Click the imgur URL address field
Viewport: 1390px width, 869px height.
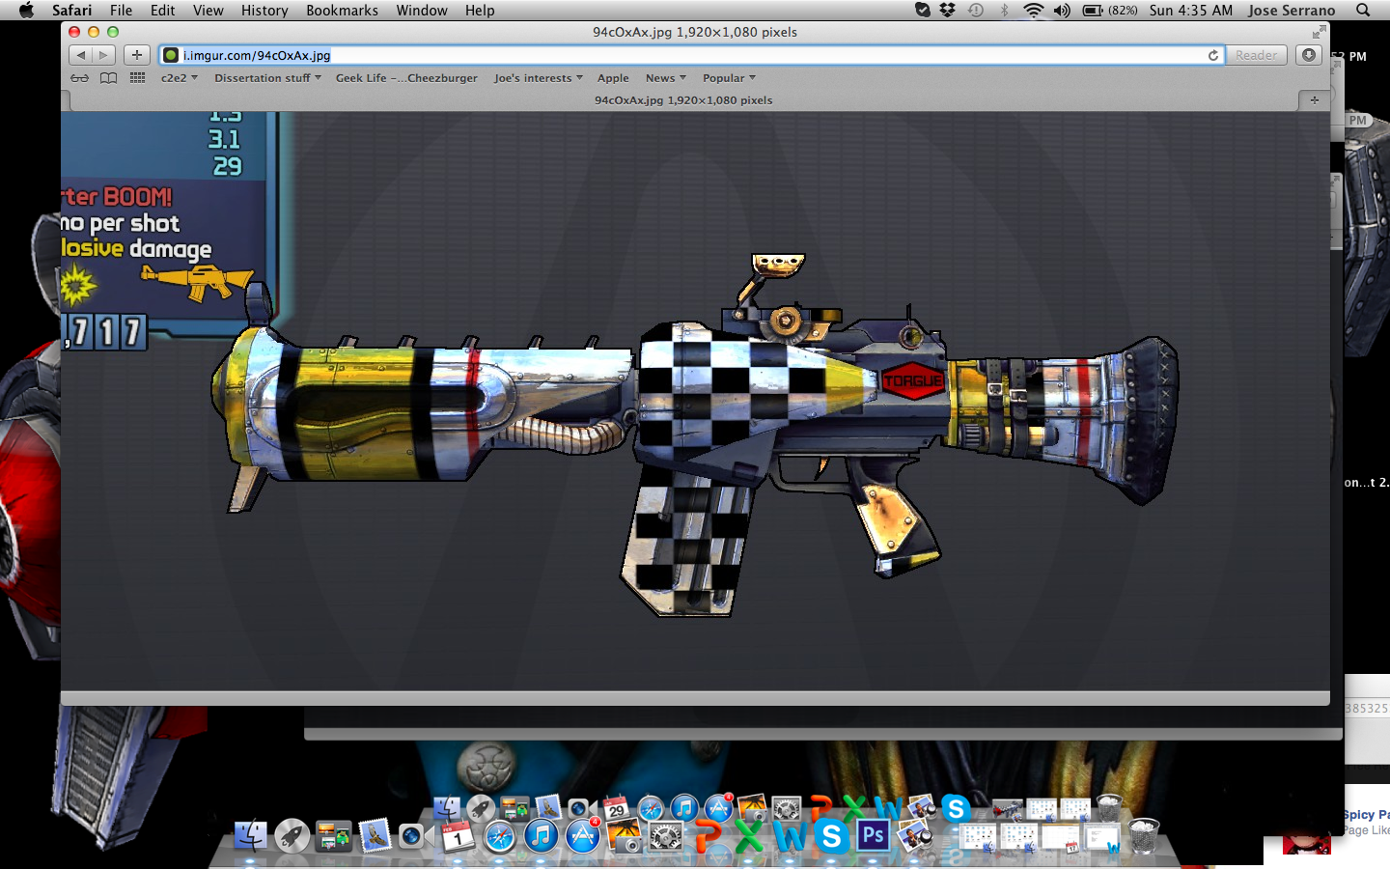click(x=693, y=55)
